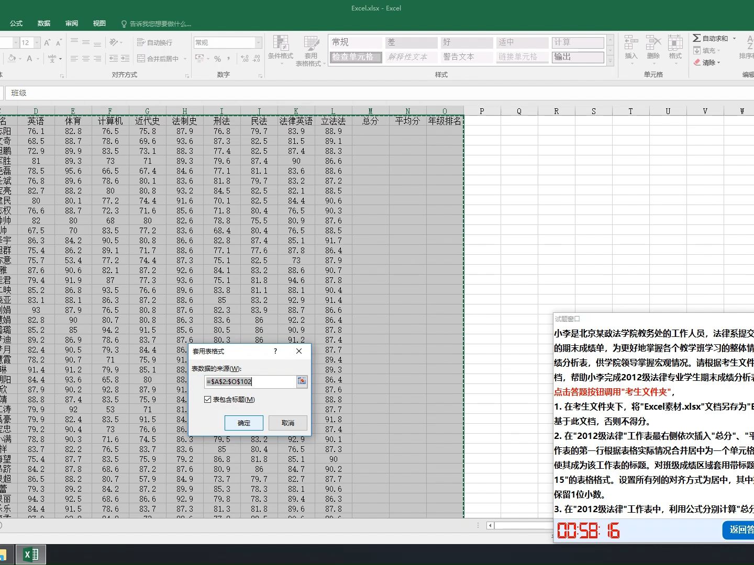This screenshot has height=565, width=754.
Task: Click the 年级排名 header cell
Action: point(445,121)
